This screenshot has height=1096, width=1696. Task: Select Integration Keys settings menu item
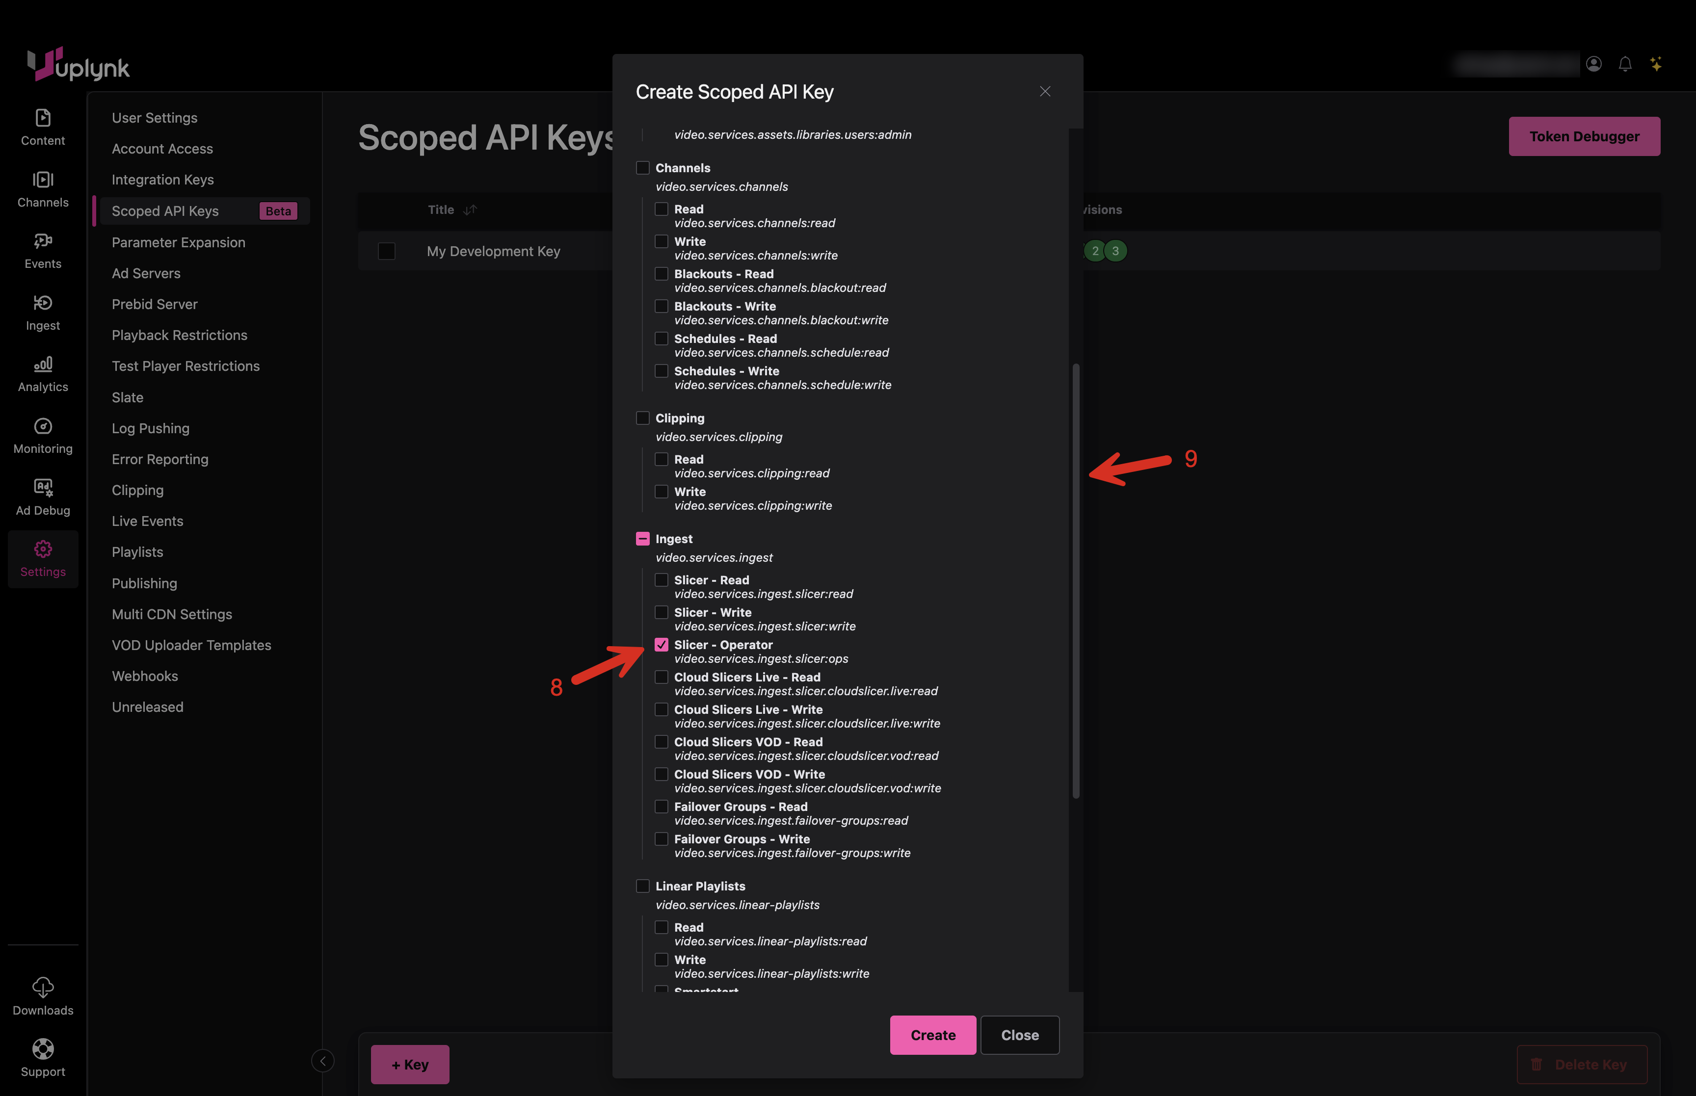[x=162, y=180]
